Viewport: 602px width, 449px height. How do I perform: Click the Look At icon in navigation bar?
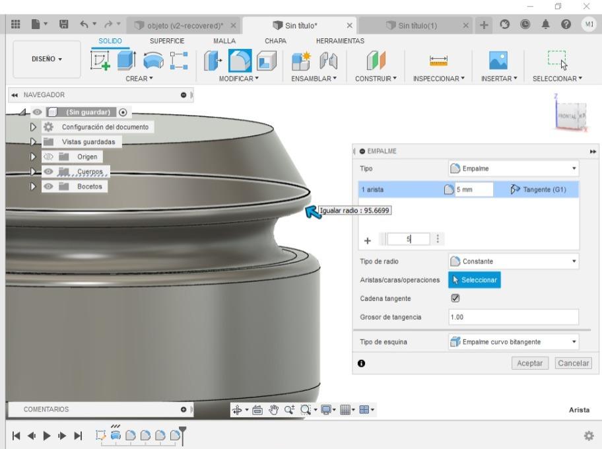click(257, 410)
